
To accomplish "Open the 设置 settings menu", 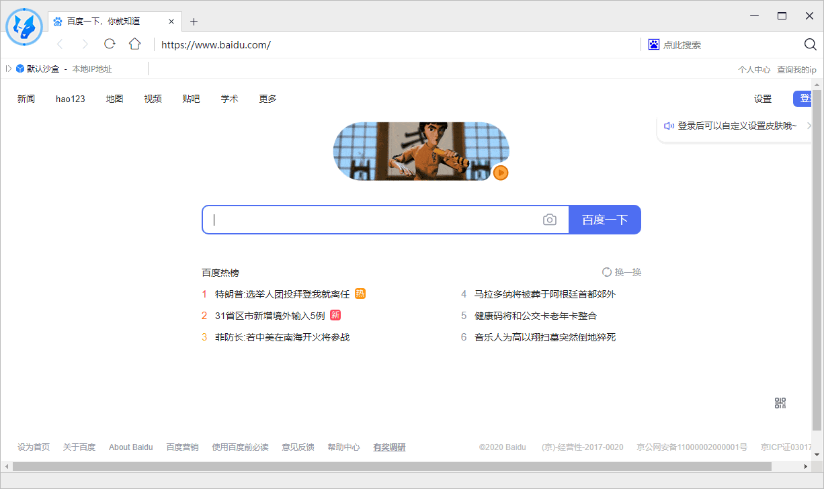I will pyautogui.click(x=763, y=99).
